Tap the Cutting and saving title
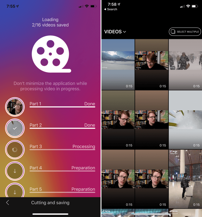The width and height of the screenshot is (202, 217). tap(50, 203)
